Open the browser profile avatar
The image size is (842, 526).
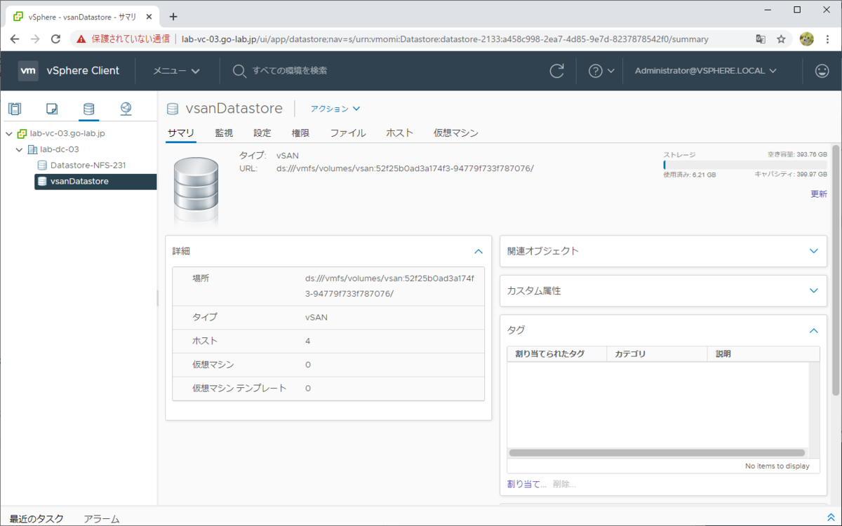click(x=807, y=39)
